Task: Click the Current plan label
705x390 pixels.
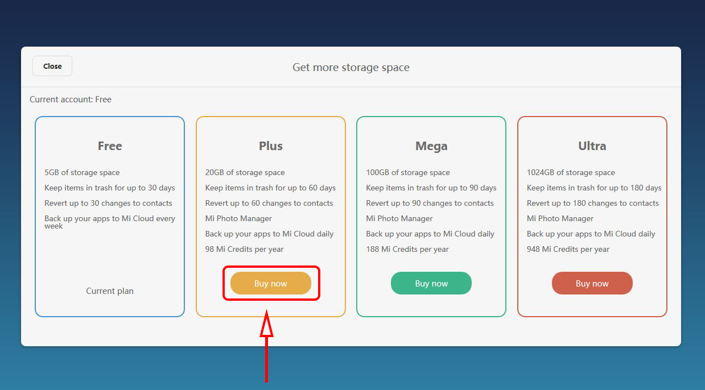Action: [x=110, y=291]
